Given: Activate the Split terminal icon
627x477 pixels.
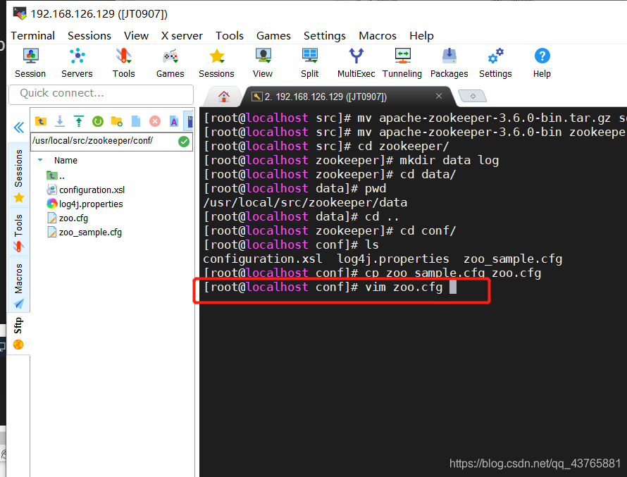Looking at the screenshot, I should tap(309, 63).
